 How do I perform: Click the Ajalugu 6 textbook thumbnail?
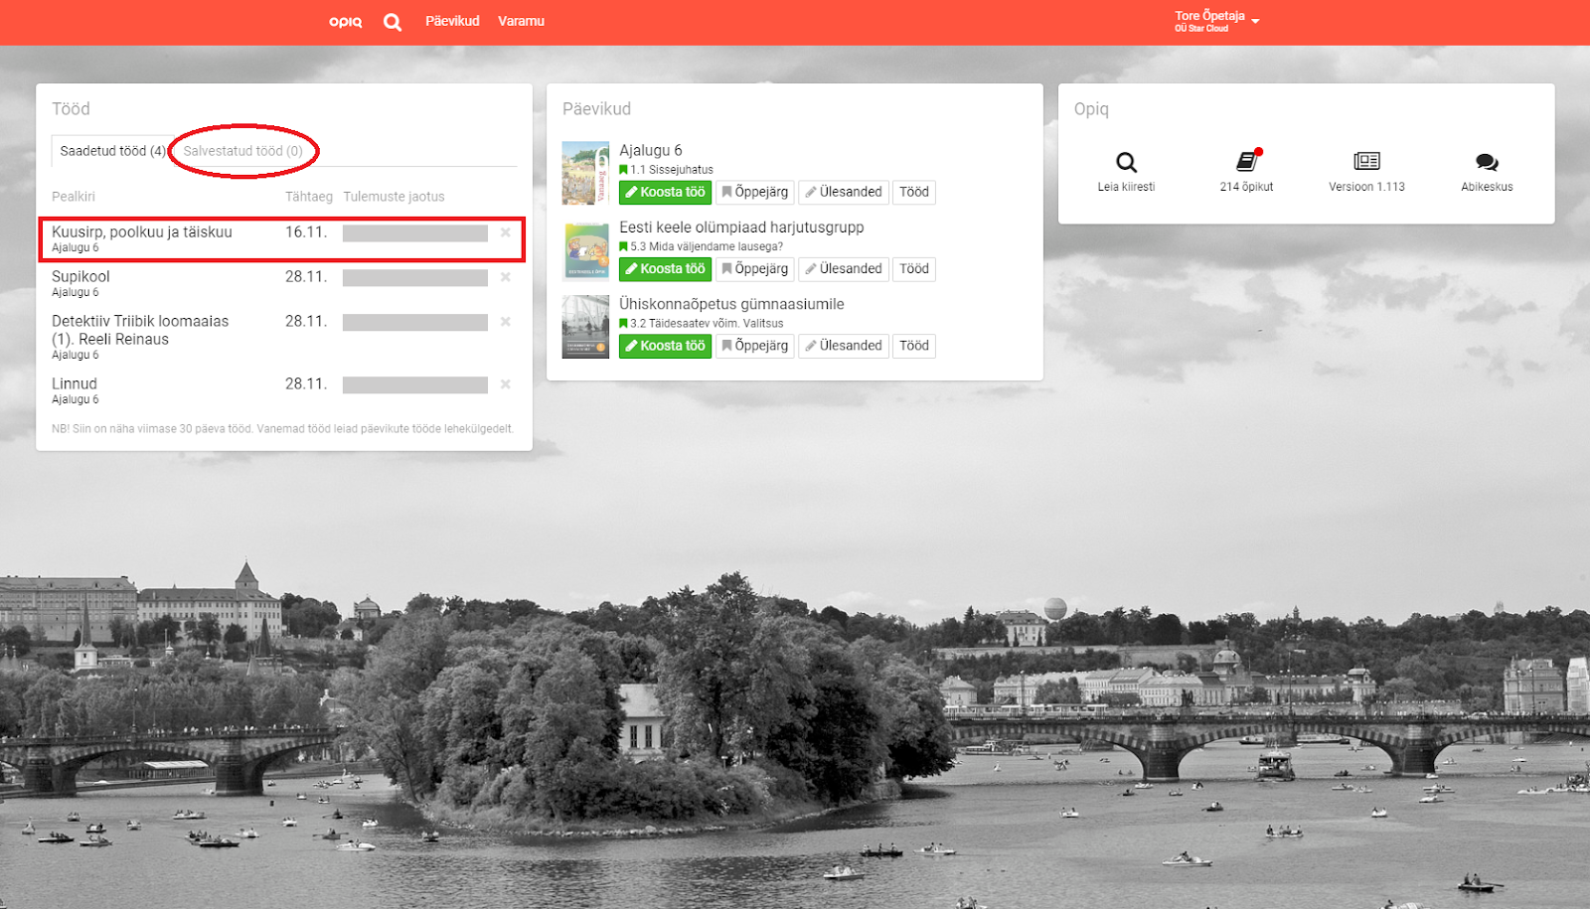585,173
